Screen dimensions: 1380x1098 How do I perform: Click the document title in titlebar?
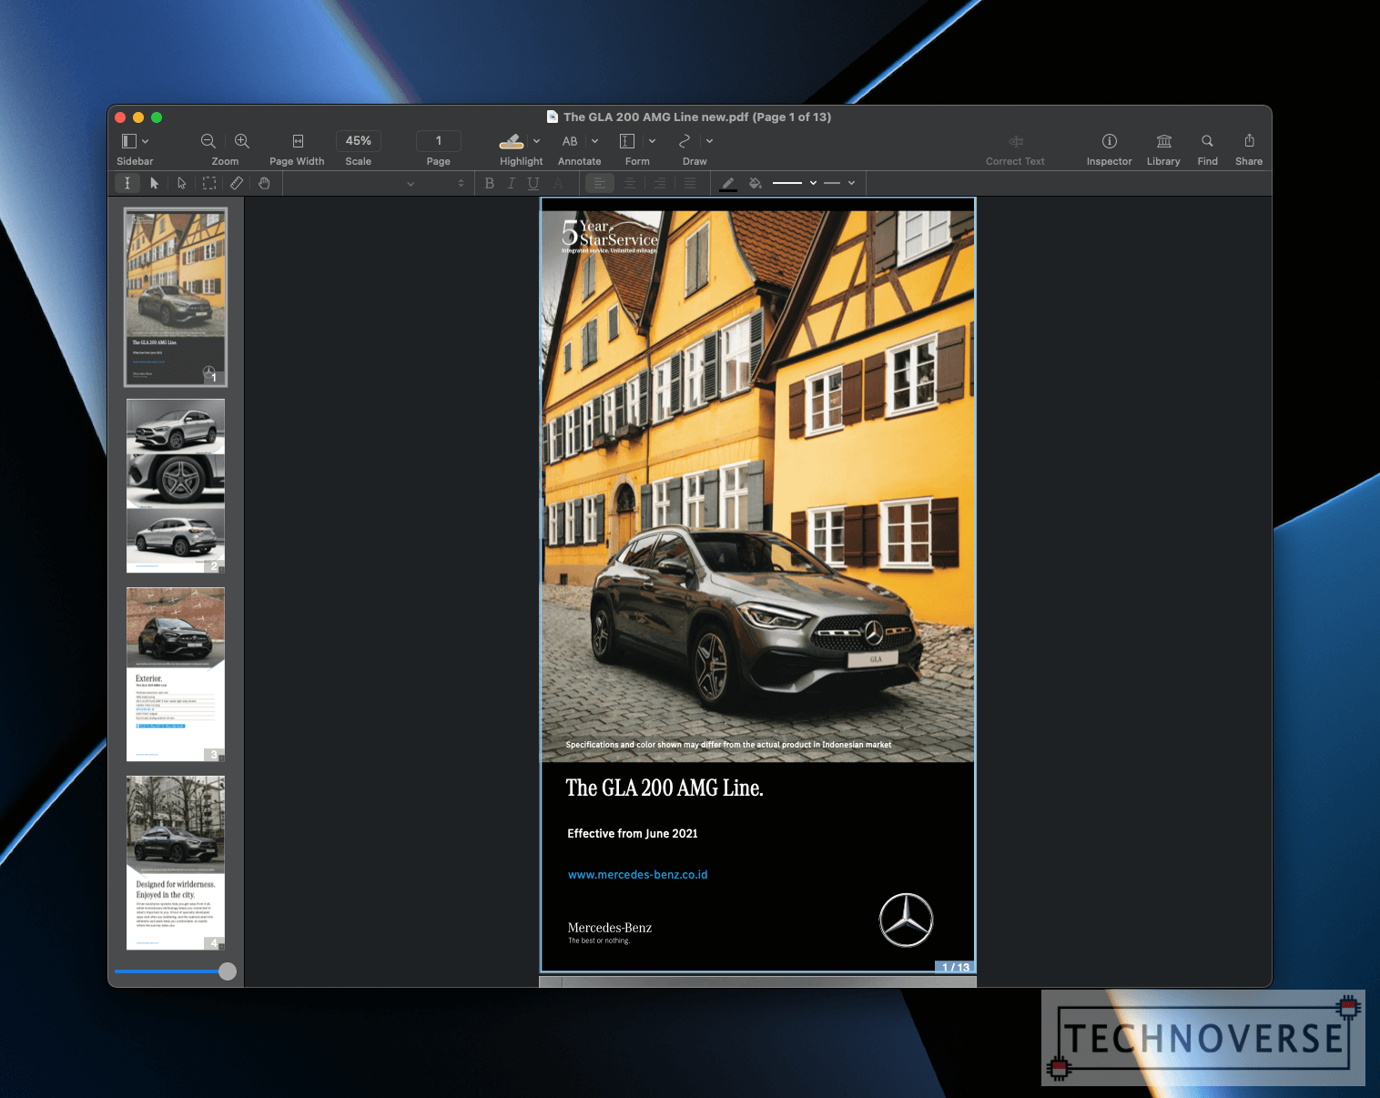point(697,117)
